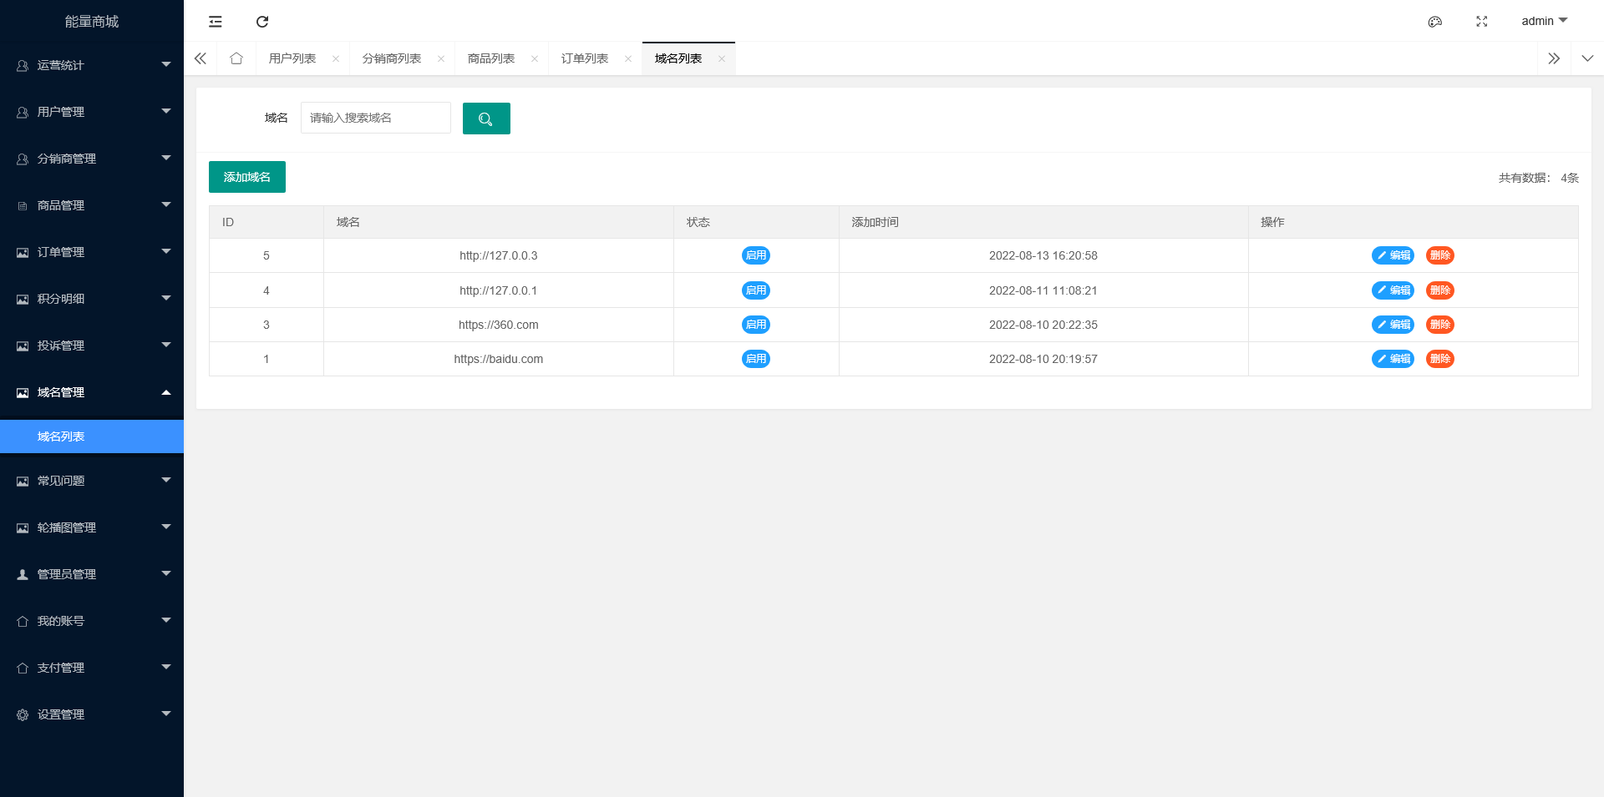Image resolution: width=1604 pixels, height=797 pixels.
Task: Toggle 启用 status for http://127.0.0.1
Action: point(756,290)
